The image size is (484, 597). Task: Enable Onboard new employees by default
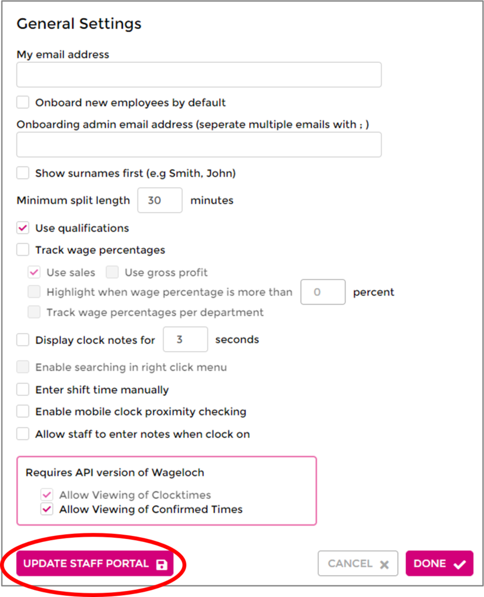coord(22,102)
